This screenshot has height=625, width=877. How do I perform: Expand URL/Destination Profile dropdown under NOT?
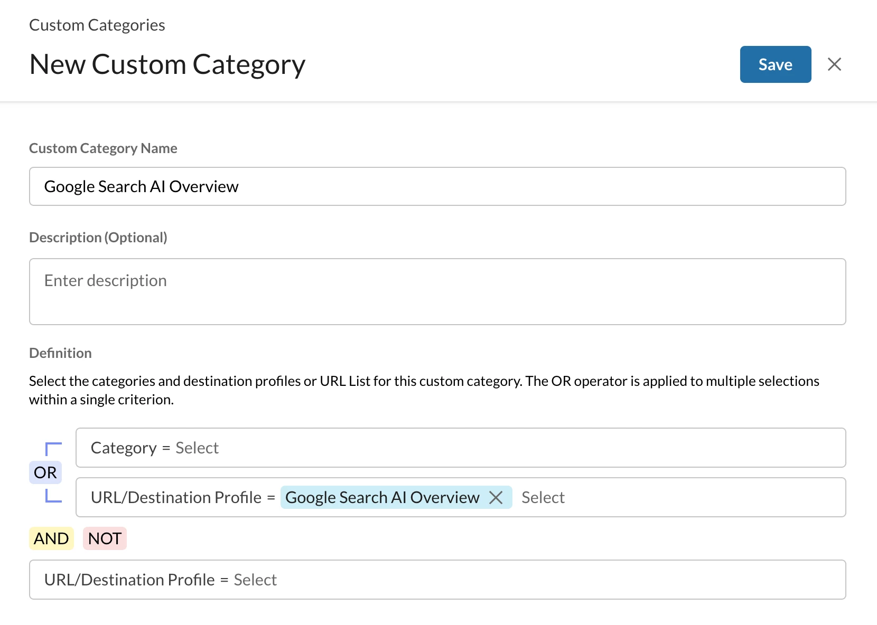tap(255, 580)
